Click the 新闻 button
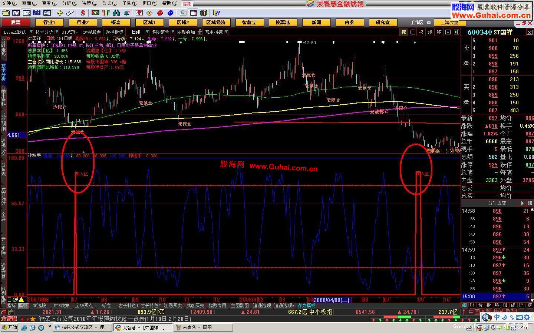This screenshot has height=333, width=534. 316,23
